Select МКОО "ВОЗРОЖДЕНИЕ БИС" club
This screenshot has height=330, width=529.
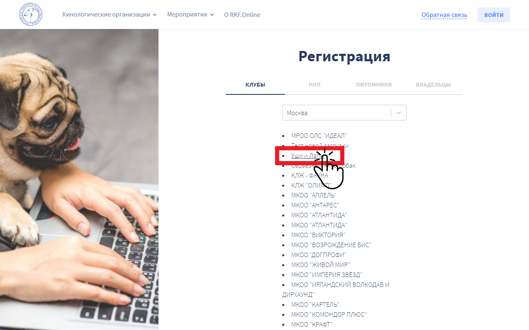(x=331, y=245)
